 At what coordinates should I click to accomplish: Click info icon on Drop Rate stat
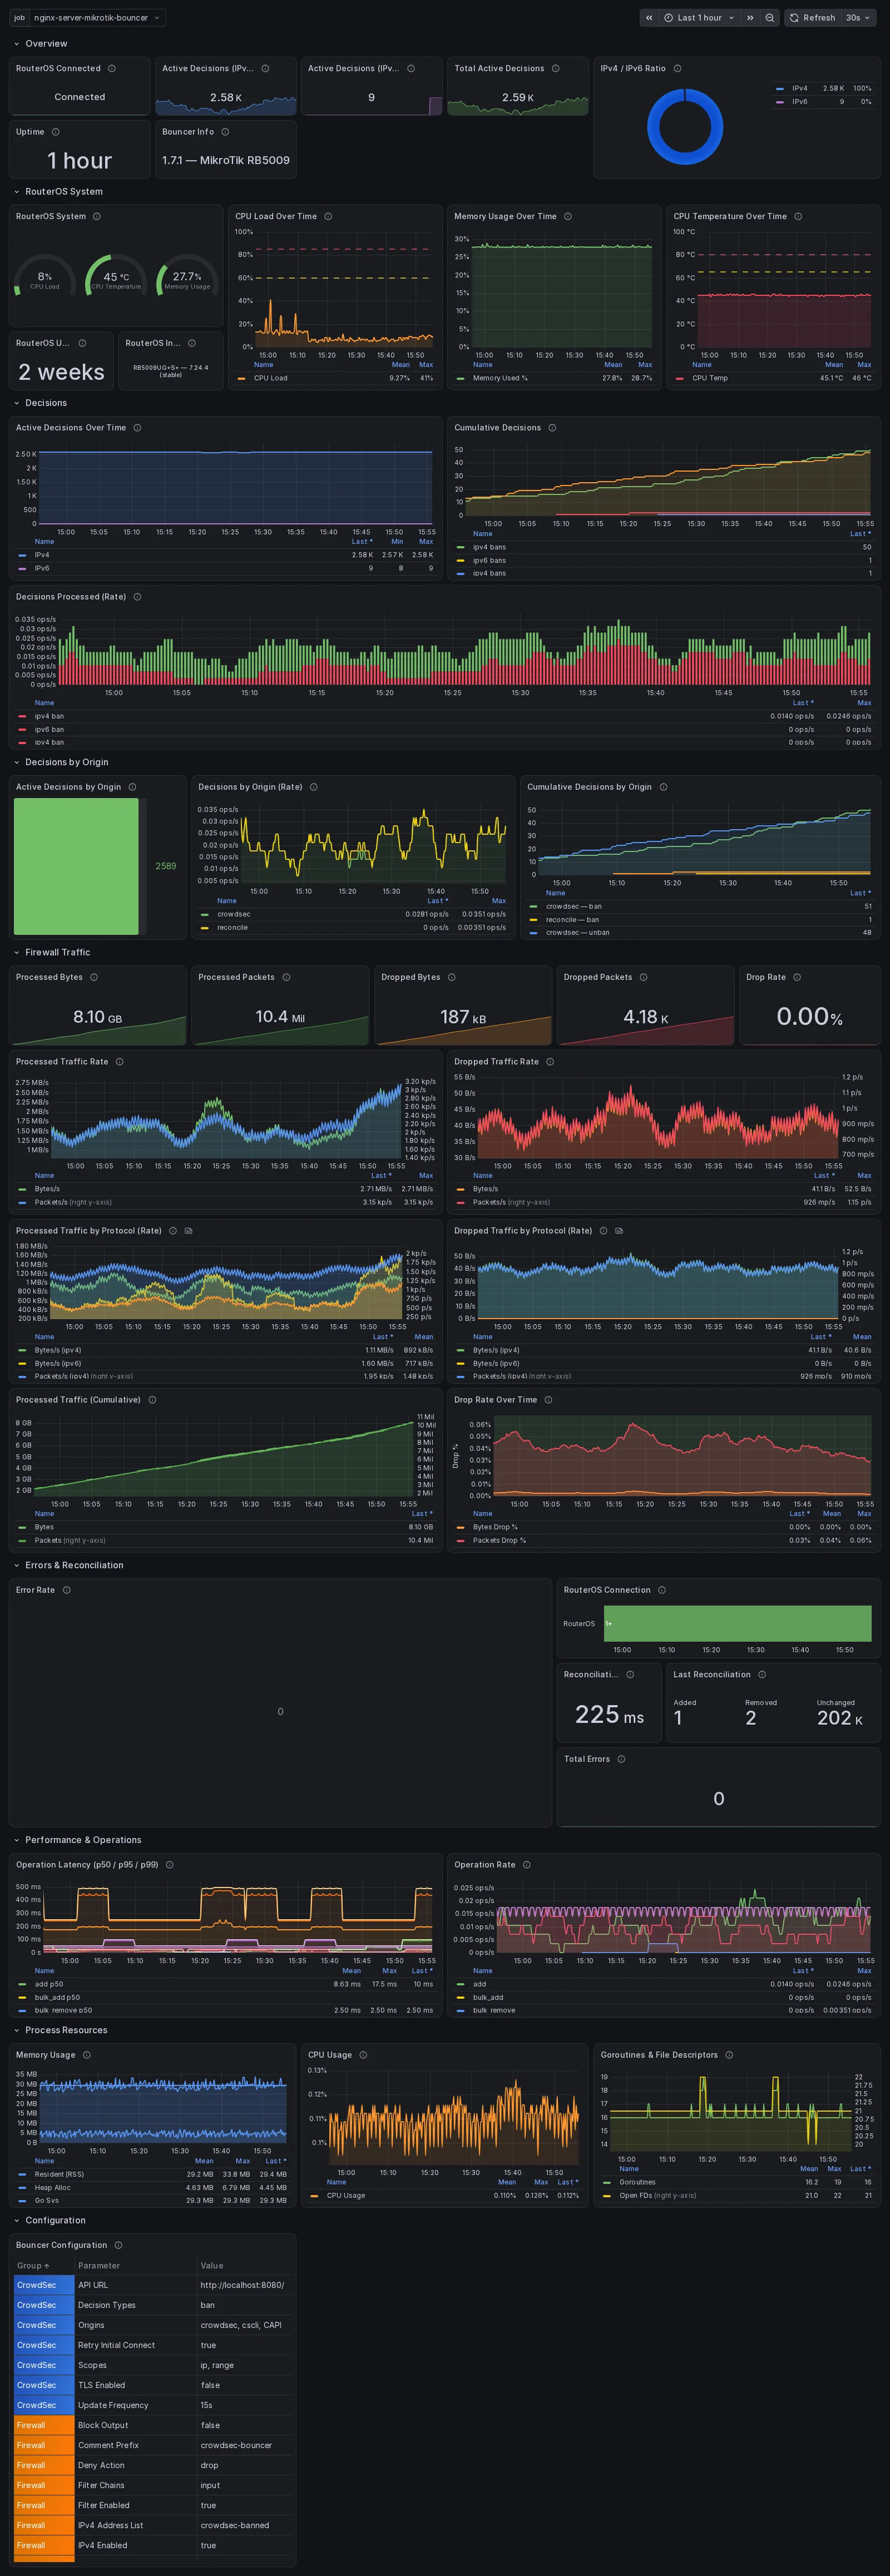pyautogui.click(x=797, y=977)
